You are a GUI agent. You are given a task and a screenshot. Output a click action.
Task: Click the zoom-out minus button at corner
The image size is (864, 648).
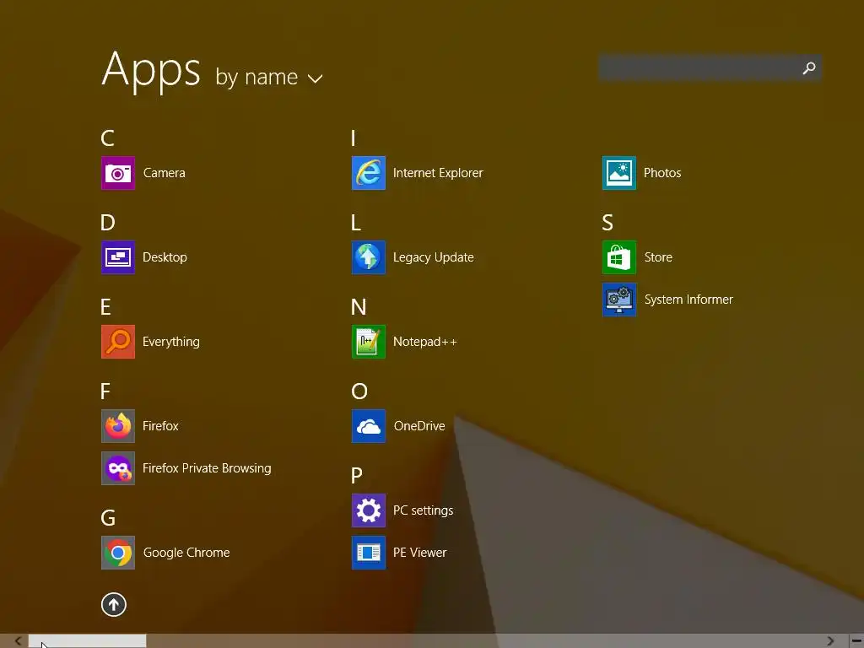click(x=856, y=641)
